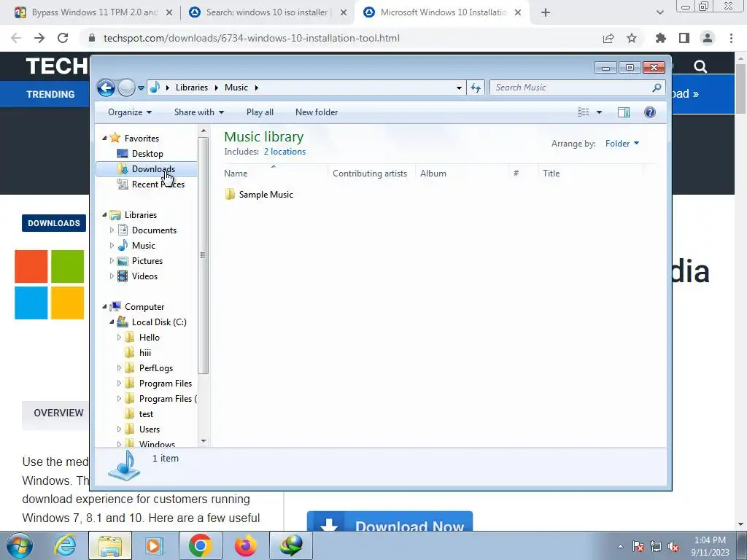Reload the techspot page
Viewport: 747px width, 560px height.
click(63, 38)
